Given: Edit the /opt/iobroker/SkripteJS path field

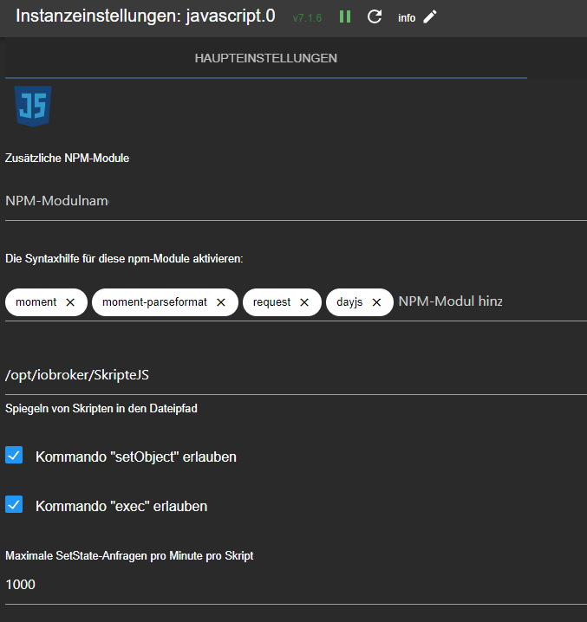Looking at the screenshot, I should (260, 374).
